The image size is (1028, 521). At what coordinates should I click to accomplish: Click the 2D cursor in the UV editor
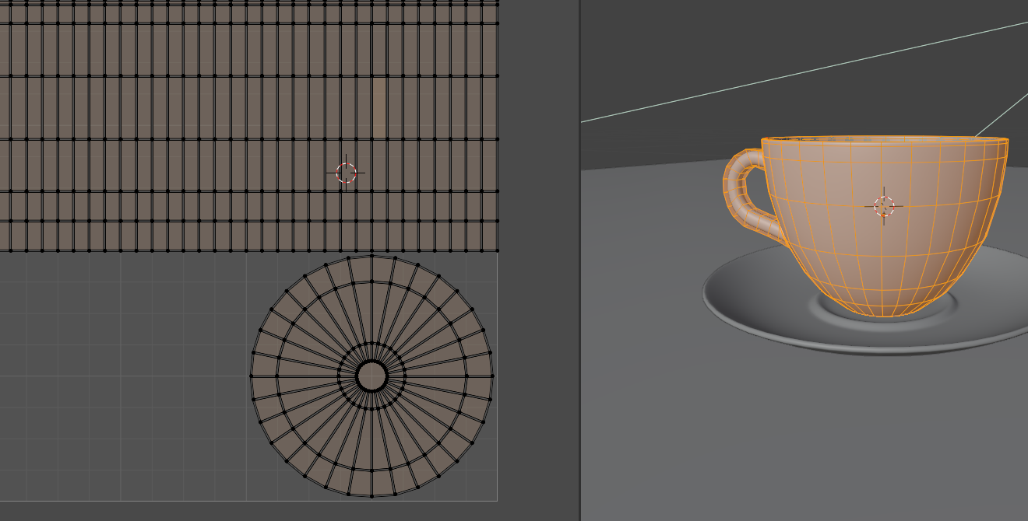click(x=346, y=173)
